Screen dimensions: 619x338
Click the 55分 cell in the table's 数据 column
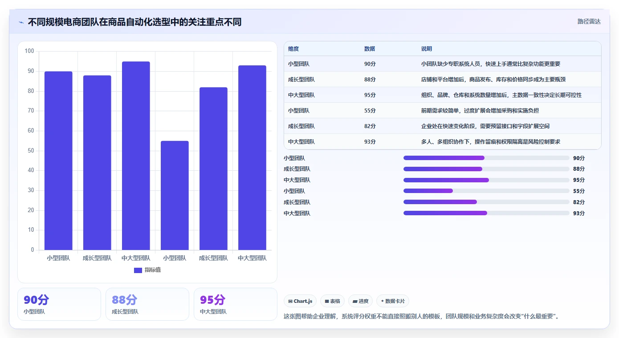click(x=370, y=110)
